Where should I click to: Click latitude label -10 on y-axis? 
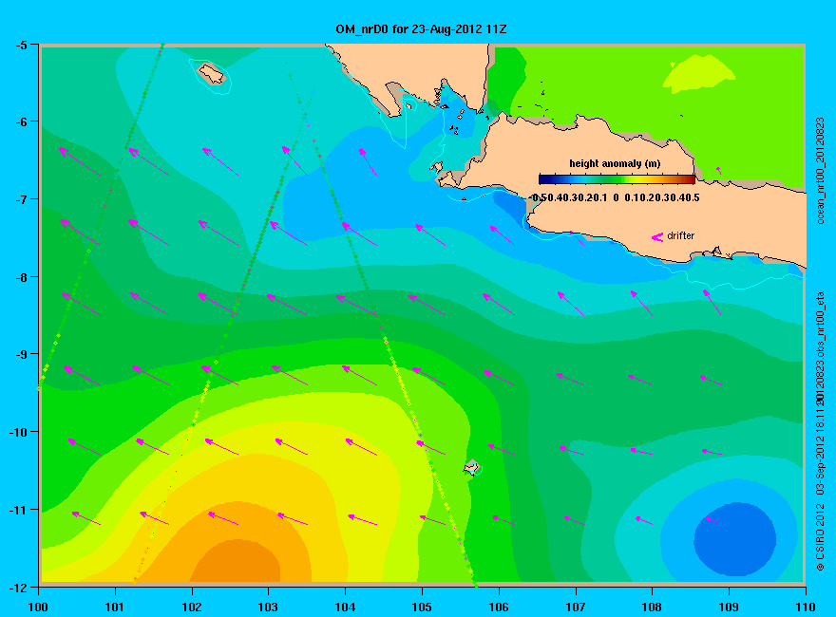click(x=18, y=432)
